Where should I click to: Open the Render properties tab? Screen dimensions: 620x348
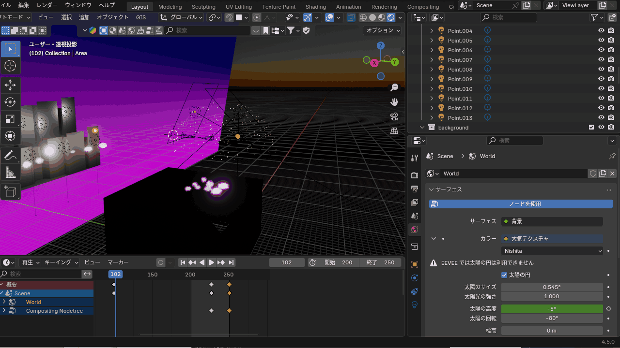point(415,175)
